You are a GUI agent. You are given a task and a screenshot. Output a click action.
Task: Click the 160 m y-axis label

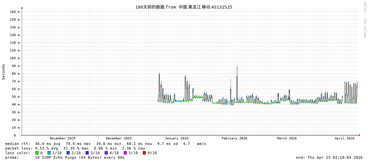coord(15,12)
